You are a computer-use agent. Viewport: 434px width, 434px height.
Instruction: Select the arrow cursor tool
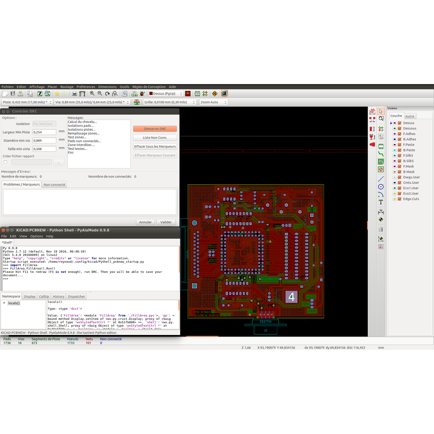point(381,111)
